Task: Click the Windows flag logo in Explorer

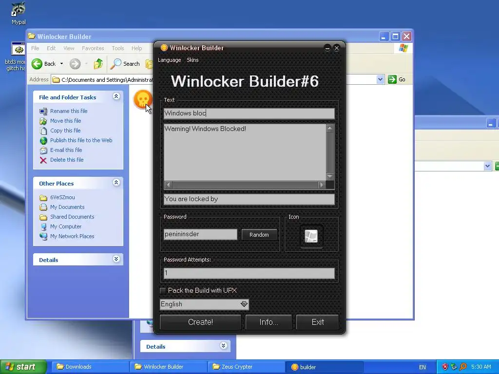Action: point(403,48)
